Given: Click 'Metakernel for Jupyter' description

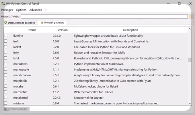Looking at the screenshot, I should 89,98.
